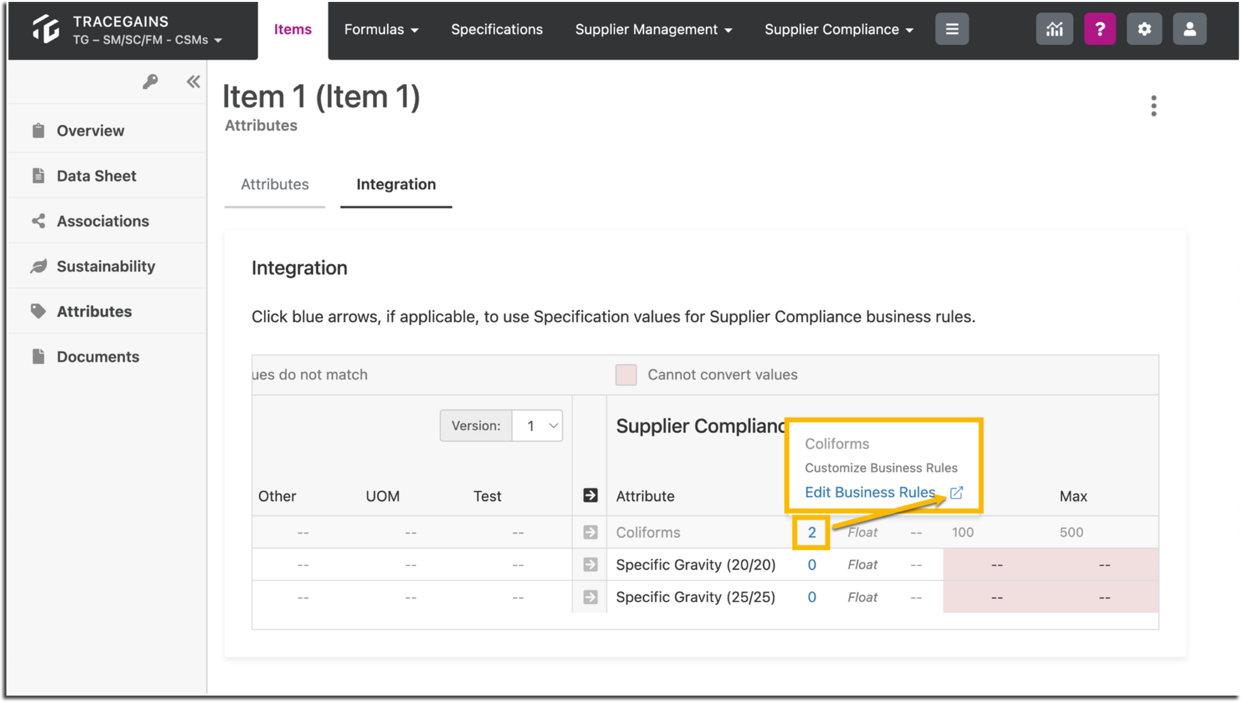Switch to the Integration tab

pyautogui.click(x=396, y=184)
